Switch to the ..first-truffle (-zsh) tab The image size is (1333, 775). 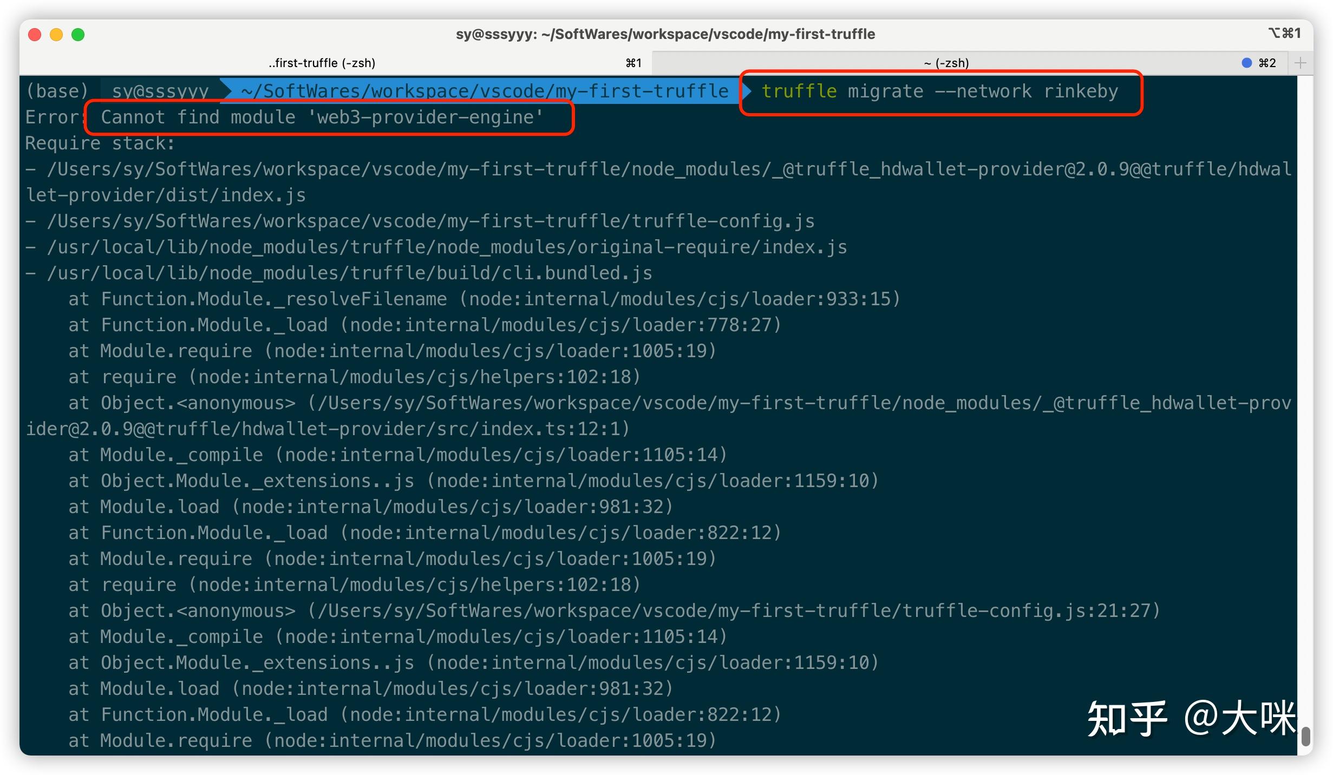[322, 63]
